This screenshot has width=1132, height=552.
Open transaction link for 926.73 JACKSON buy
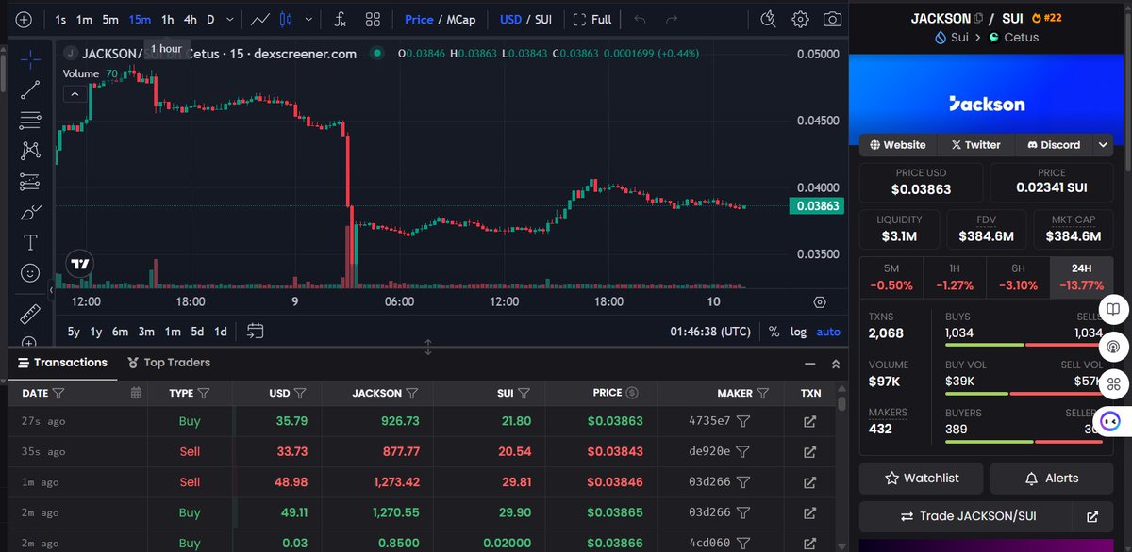809,422
